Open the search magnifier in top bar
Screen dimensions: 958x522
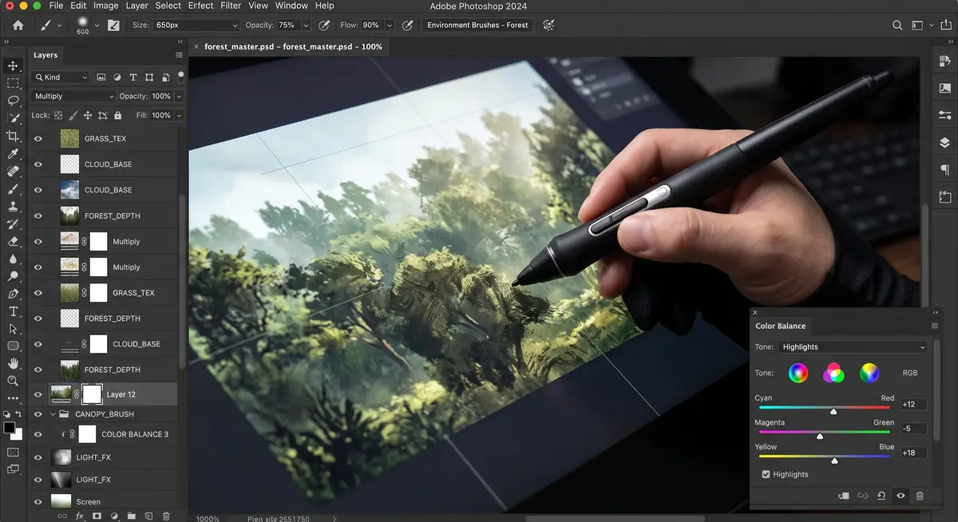click(x=897, y=26)
